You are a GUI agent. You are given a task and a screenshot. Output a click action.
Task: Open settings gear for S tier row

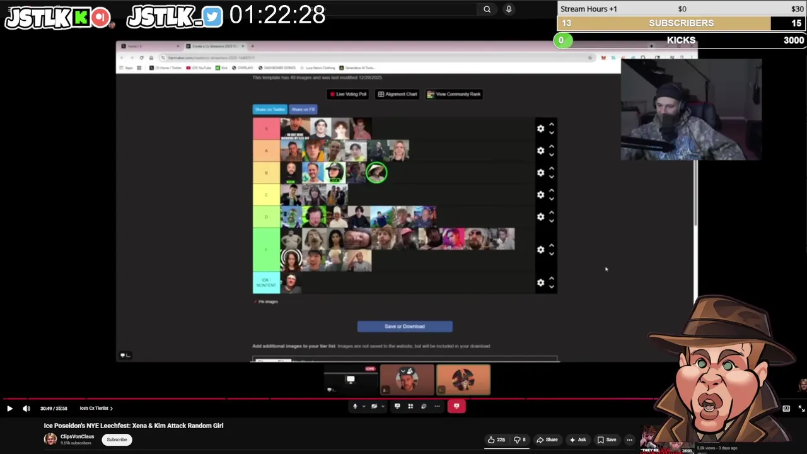tap(540, 129)
